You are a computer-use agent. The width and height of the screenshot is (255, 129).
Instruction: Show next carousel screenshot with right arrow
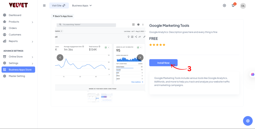coord(140,58)
